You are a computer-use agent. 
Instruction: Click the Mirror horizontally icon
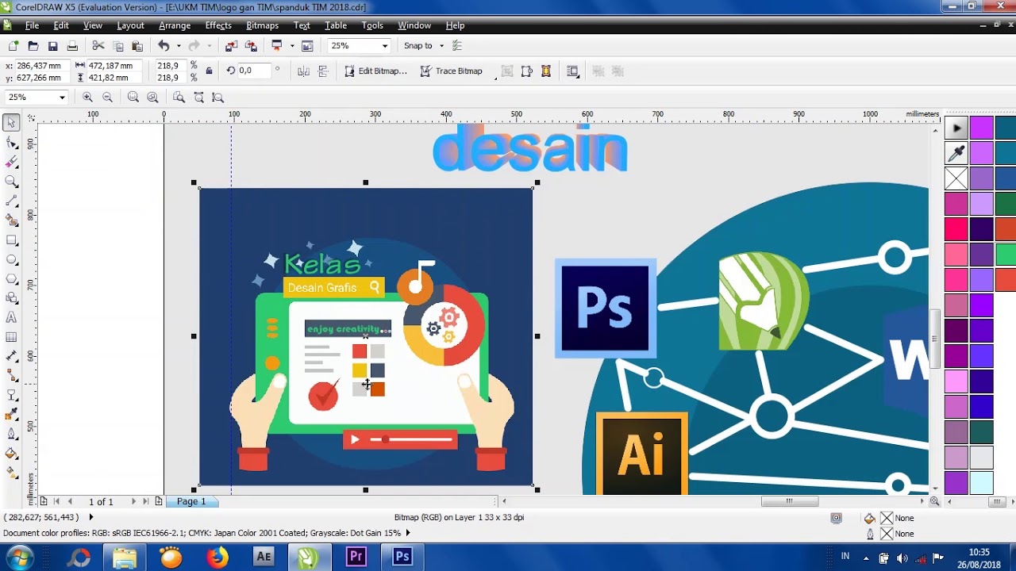pos(303,71)
